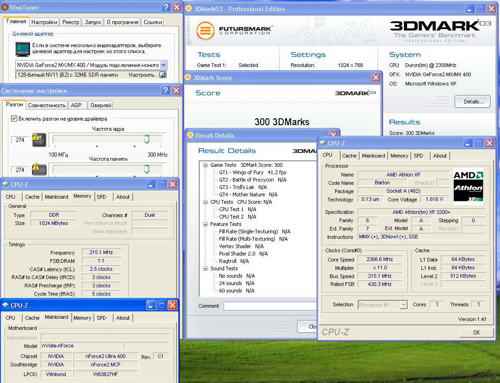
Task: Click the memory Frequency value 215.1 MHz
Action: point(101,252)
